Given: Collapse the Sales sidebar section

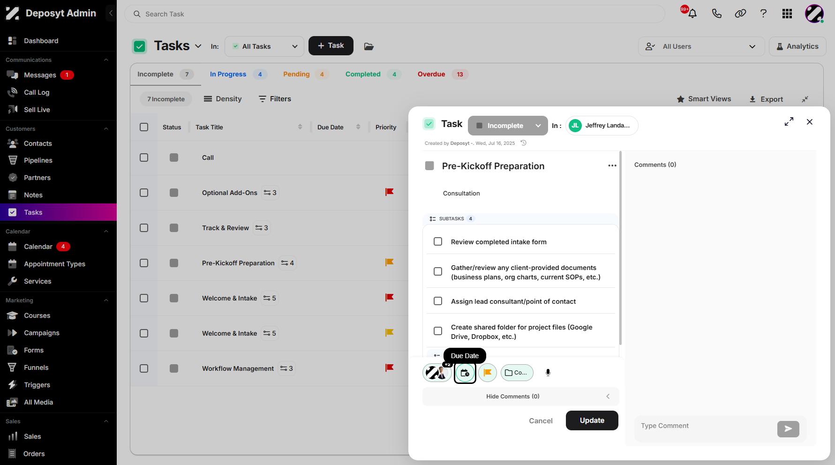Looking at the screenshot, I should click(x=106, y=421).
